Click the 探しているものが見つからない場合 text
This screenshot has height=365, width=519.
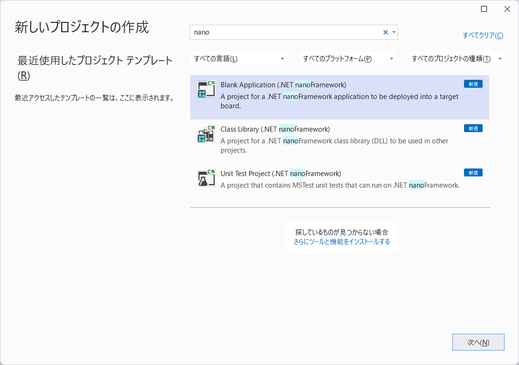click(x=342, y=232)
